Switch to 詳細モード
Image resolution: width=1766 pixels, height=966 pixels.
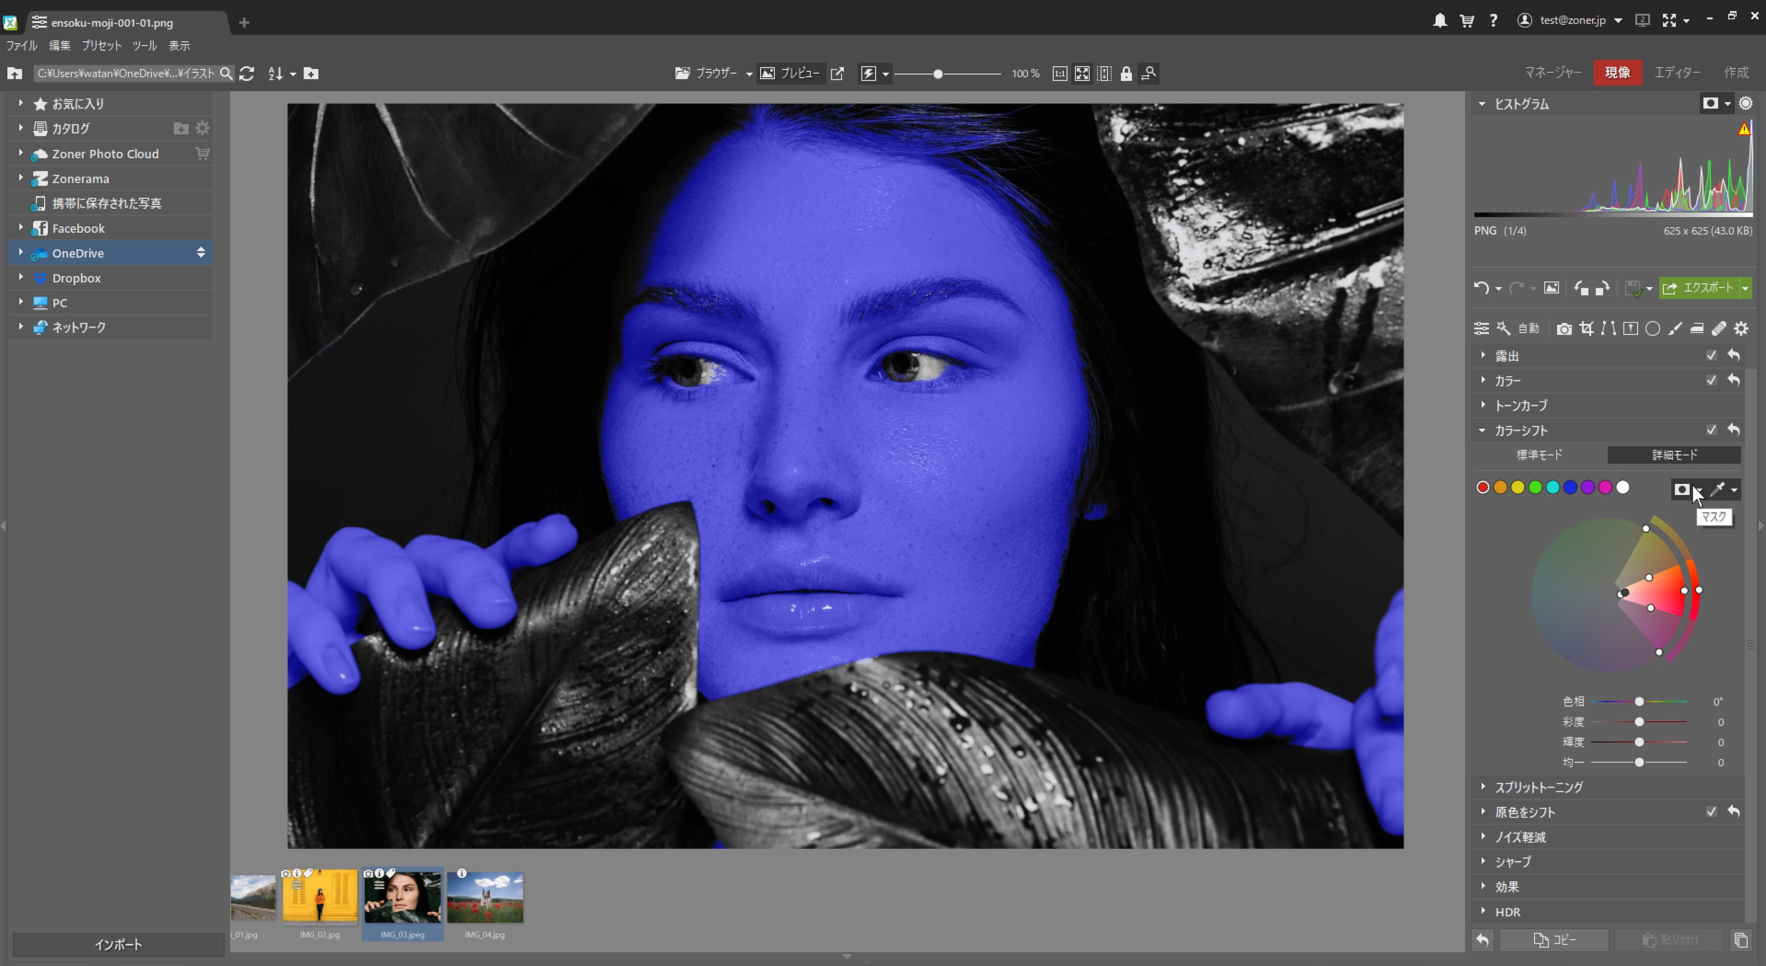[1674, 454]
